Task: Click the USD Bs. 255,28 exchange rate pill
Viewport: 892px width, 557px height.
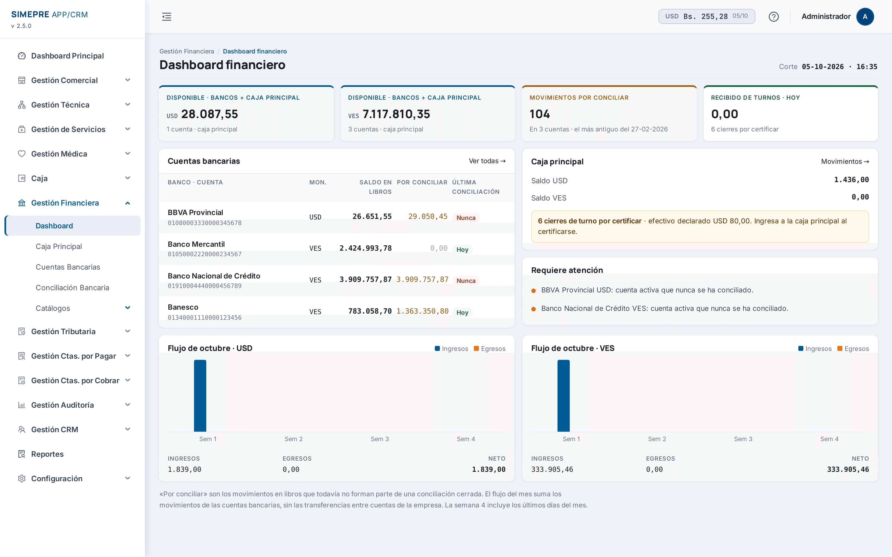Action: tap(707, 17)
